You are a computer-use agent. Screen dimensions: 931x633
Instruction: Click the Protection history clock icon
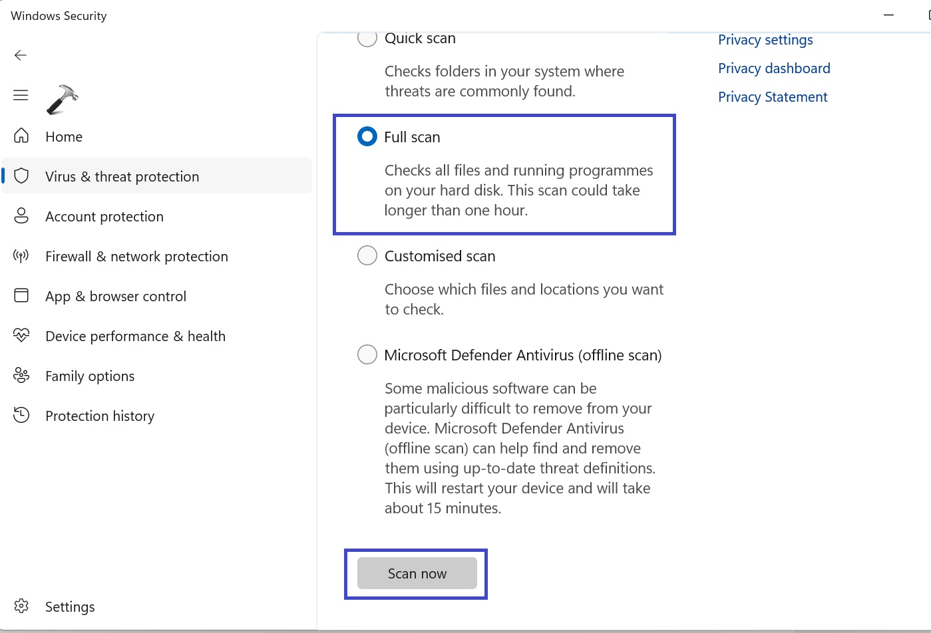[x=21, y=416]
